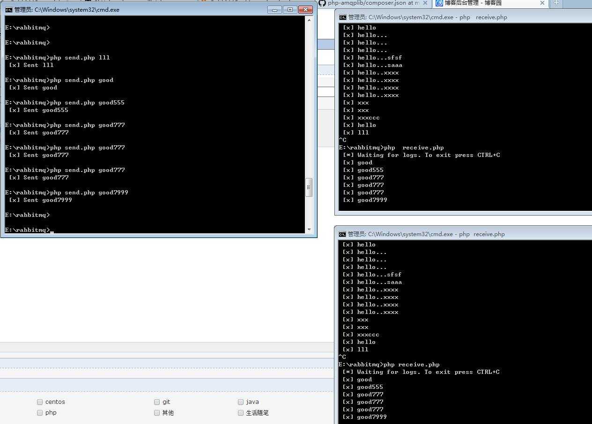Tick the java category checkbox
Image resolution: width=592 pixels, height=424 pixels.
click(x=240, y=402)
